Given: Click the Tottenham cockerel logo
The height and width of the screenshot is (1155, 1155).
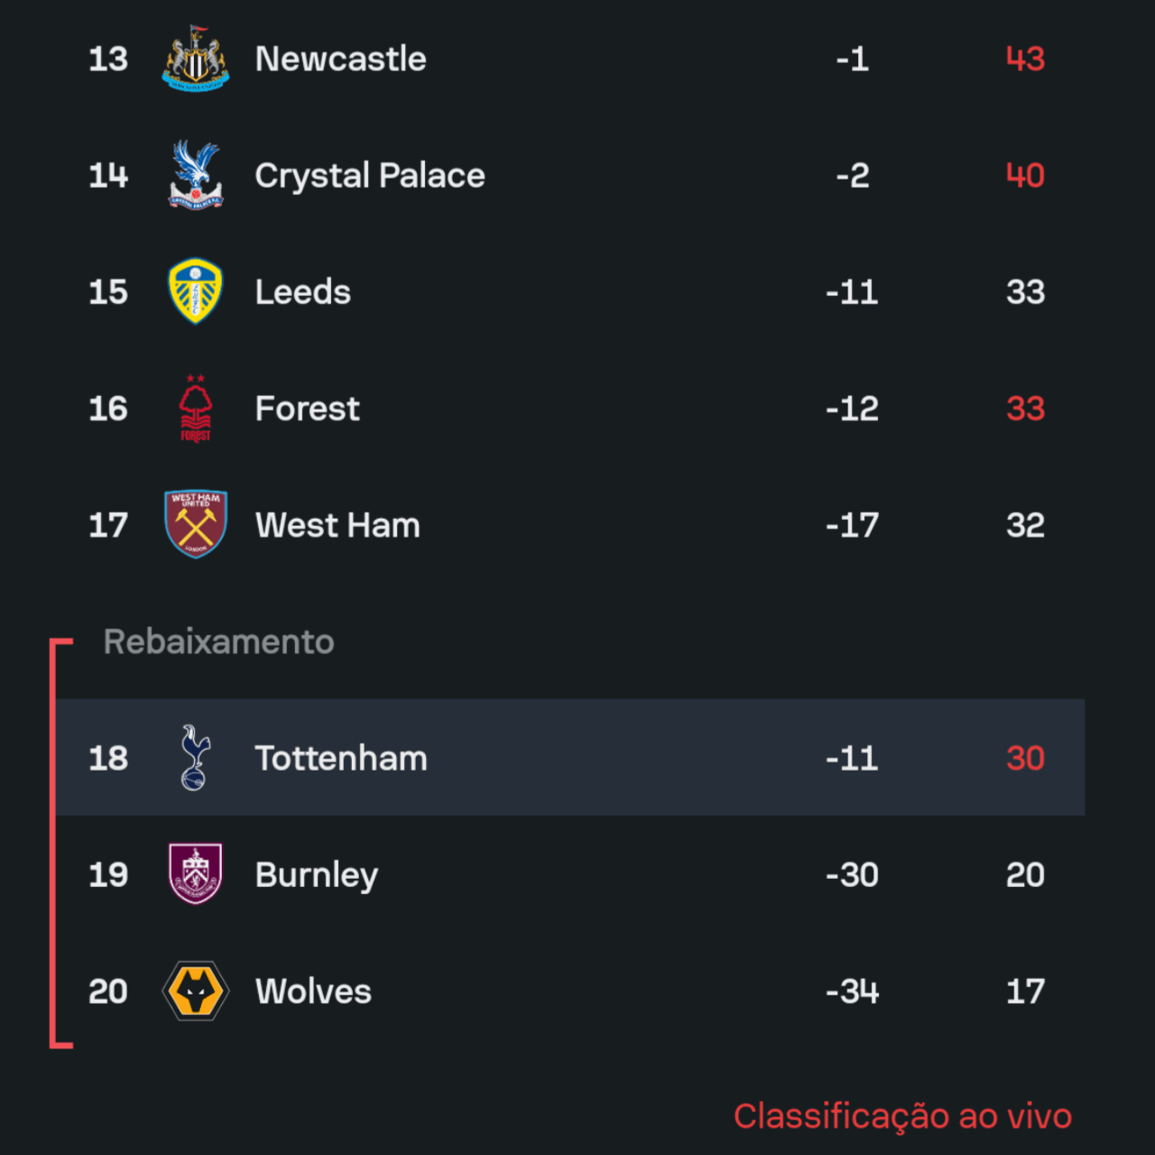Looking at the screenshot, I should pyautogui.click(x=195, y=758).
